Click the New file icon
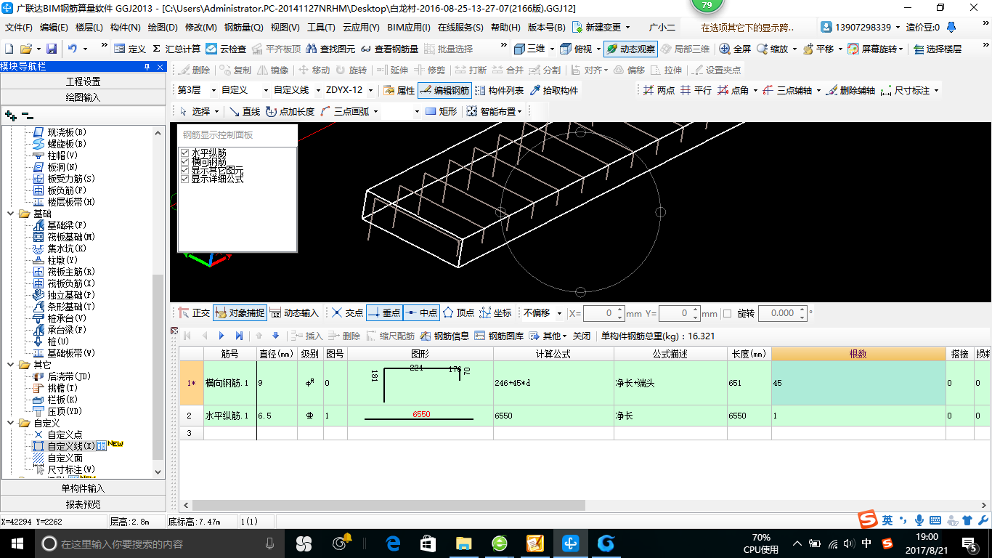The height and width of the screenshot is (558, 992). pos(9,49)
